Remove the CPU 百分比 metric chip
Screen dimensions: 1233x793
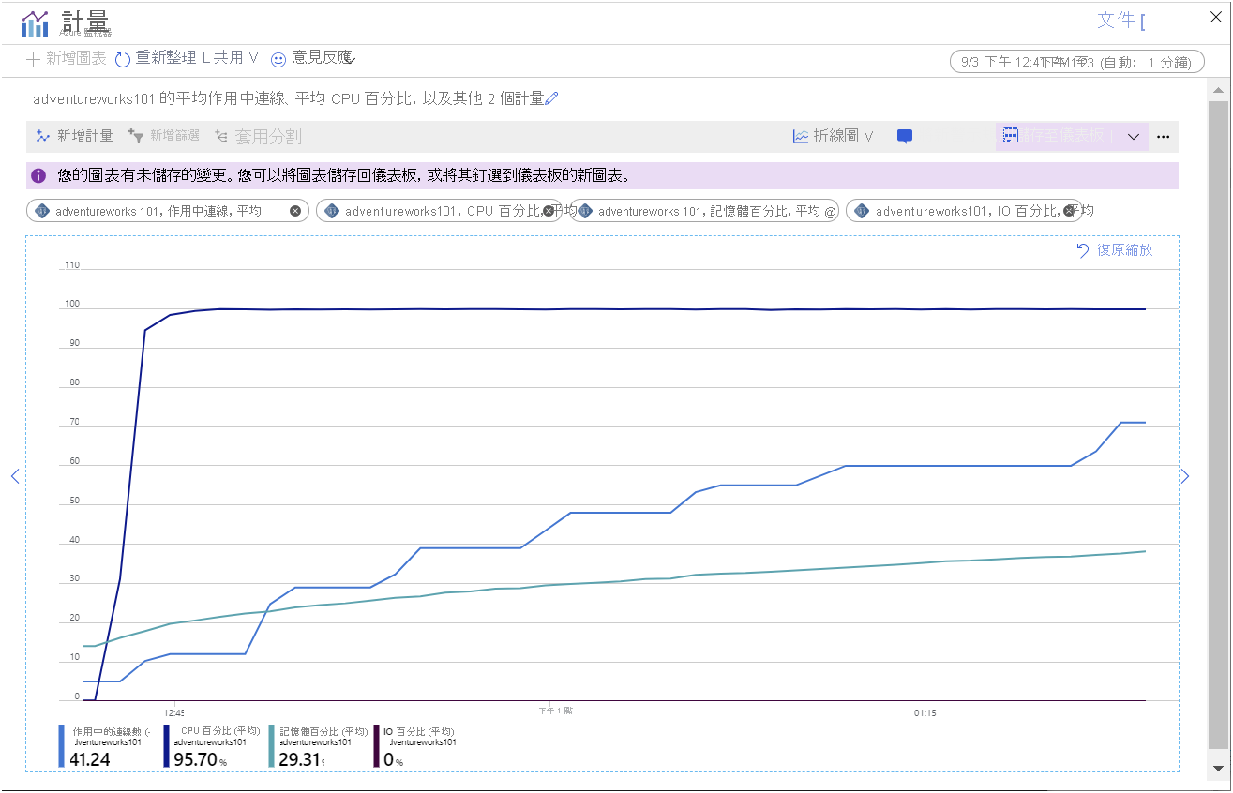pyautogui.click(x=550, y=211)
